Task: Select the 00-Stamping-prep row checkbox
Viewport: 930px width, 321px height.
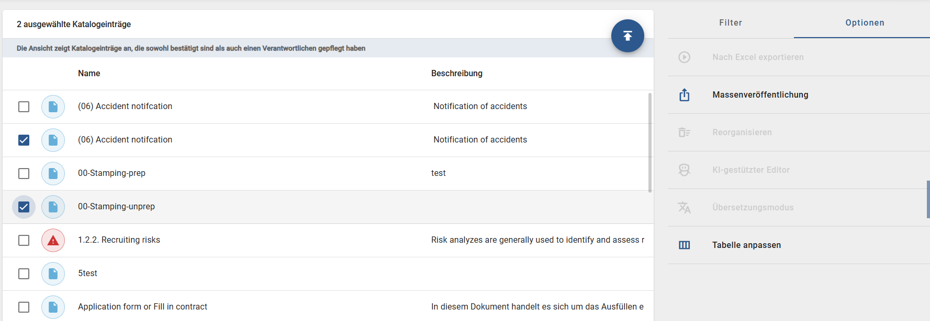Action: 24,174
